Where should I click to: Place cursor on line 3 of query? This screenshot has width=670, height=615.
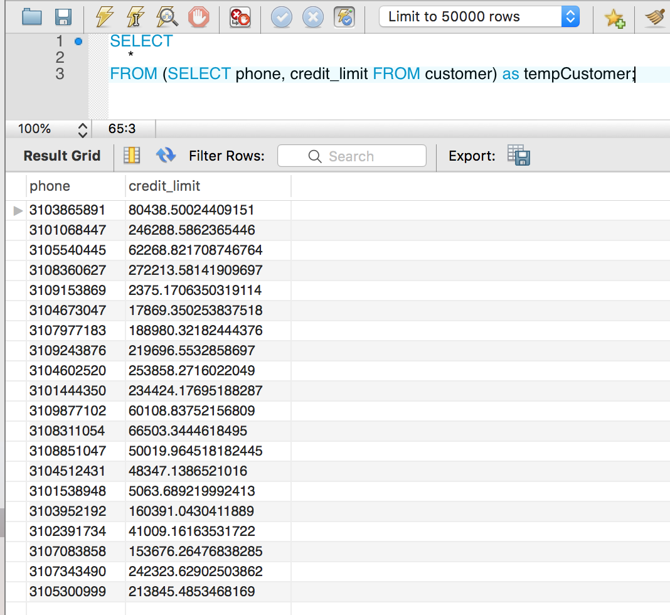click(x=372, y=74)
